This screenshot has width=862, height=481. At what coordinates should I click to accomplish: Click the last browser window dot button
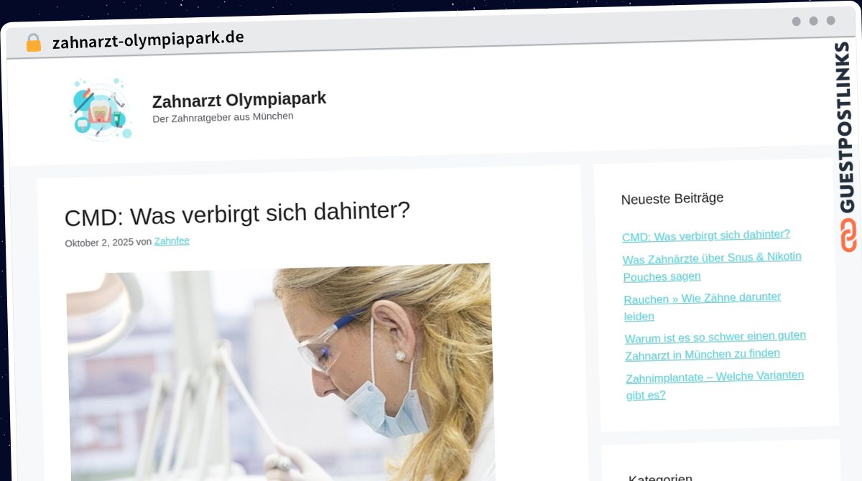[830, 21]
